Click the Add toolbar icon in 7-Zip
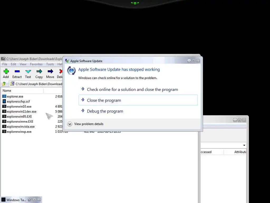270x203 pixels. [x=6, y=71]
